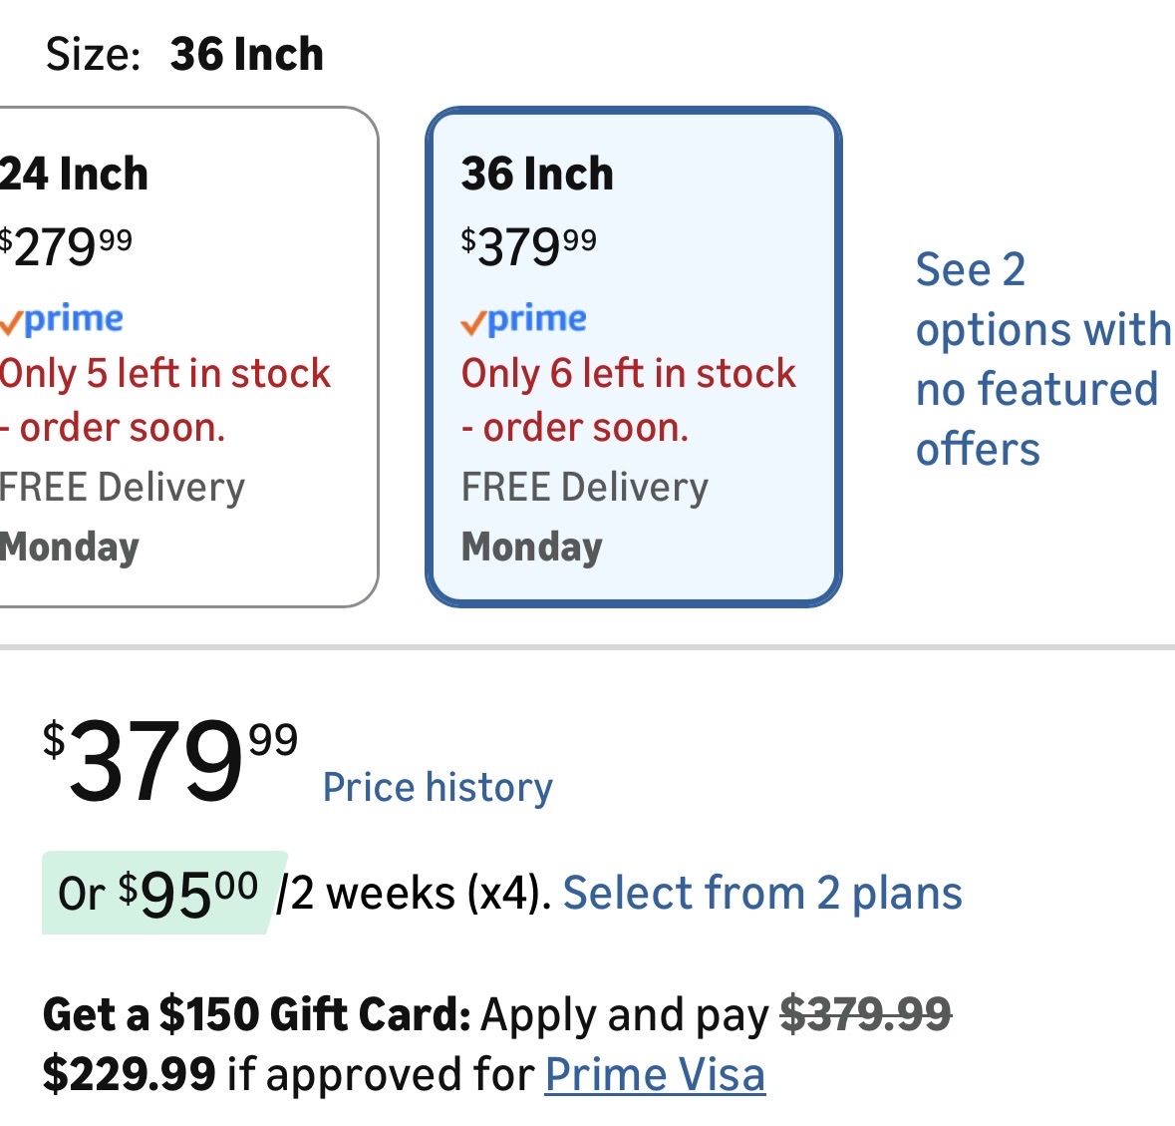Click the Prime logo in 36 Inch card
Screen dimensions: 1175x1126
pos(524,319)
